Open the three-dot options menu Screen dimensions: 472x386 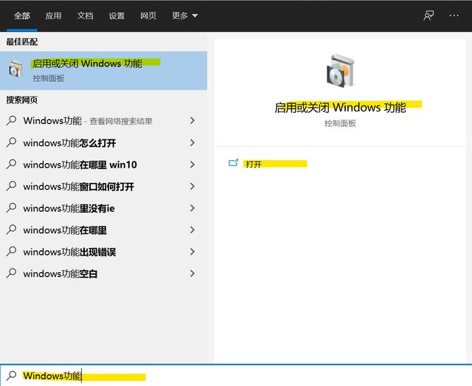(454, 15)
